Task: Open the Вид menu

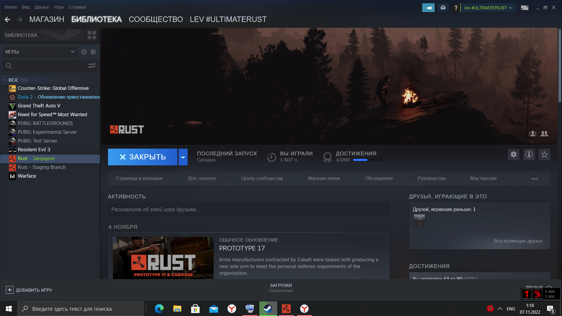Action: (26, 7)
